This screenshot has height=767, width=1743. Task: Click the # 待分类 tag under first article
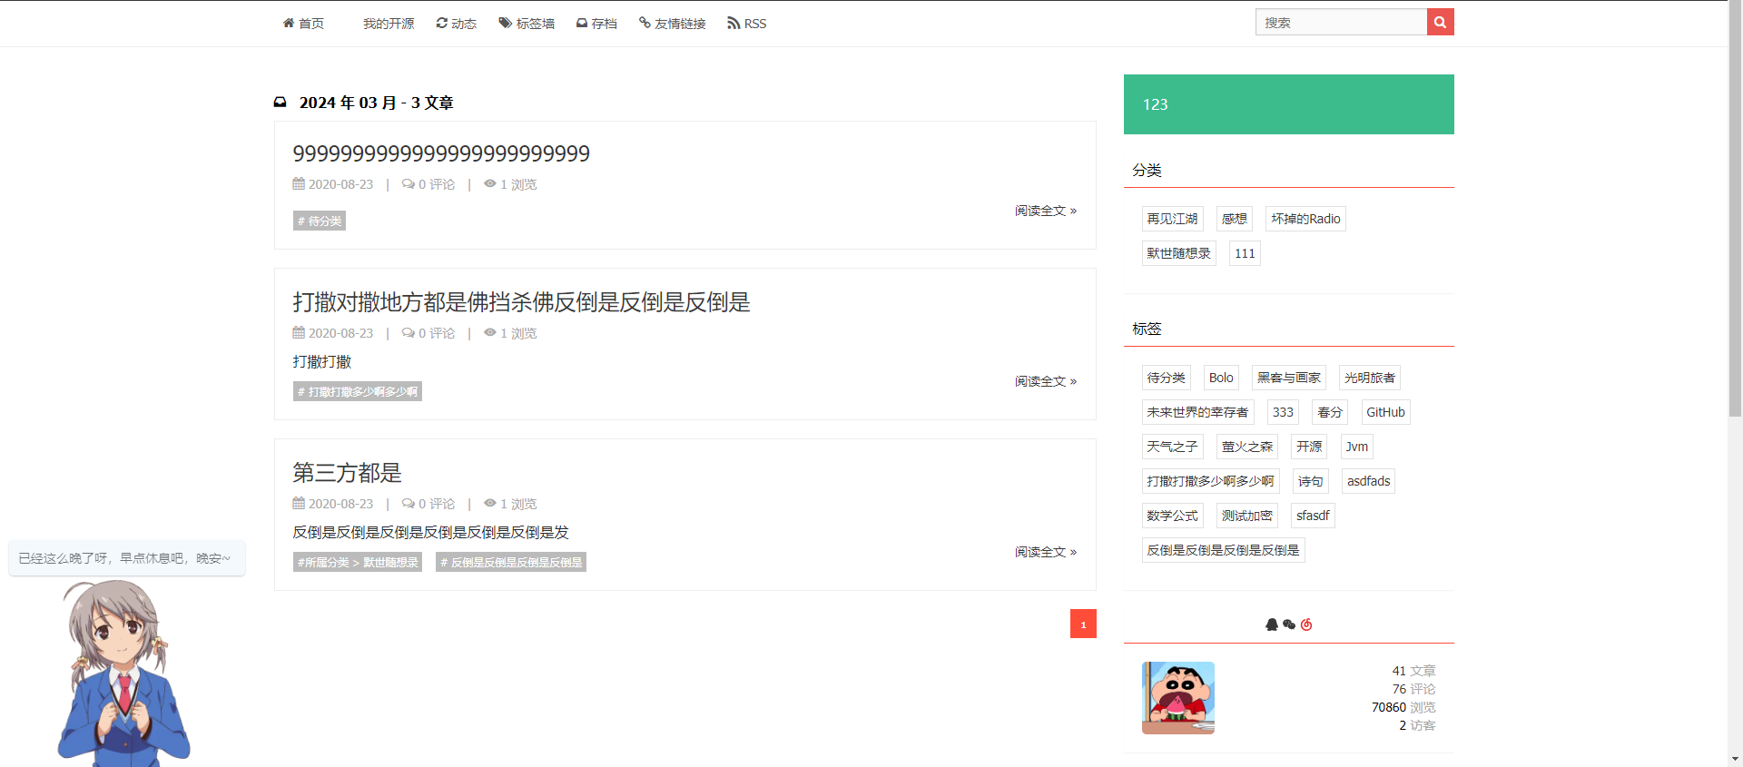click(320, 221)
